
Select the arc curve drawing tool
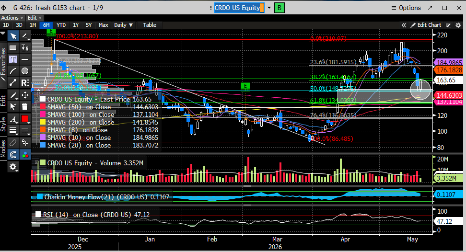pos(13,71)
